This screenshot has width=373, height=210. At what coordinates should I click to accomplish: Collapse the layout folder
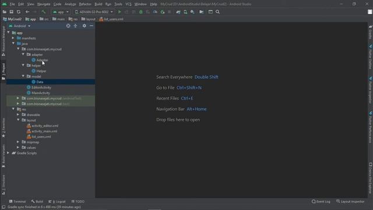[x=18, y=120]
